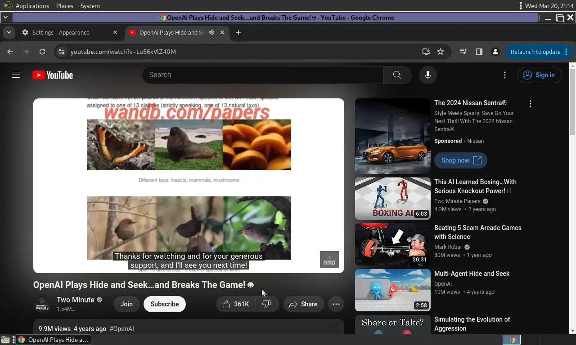Screen dimensions: 576x345
Task: Click the workspace switcher Chrome icon
Action: (x=512, y=340)
